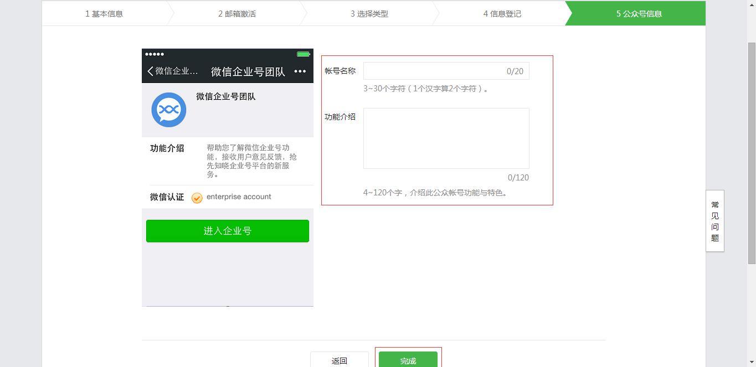756x367 pixels.
Task: Select the active step 5 公众号信息
Action: click(639, 14)
